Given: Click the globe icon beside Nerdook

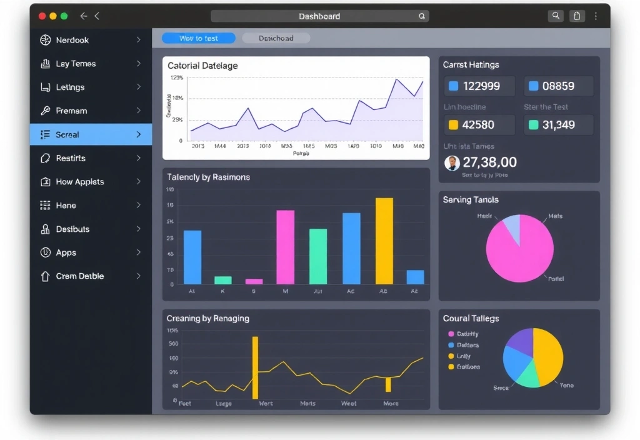Looking at the screenshot, I should pos(45,40).
